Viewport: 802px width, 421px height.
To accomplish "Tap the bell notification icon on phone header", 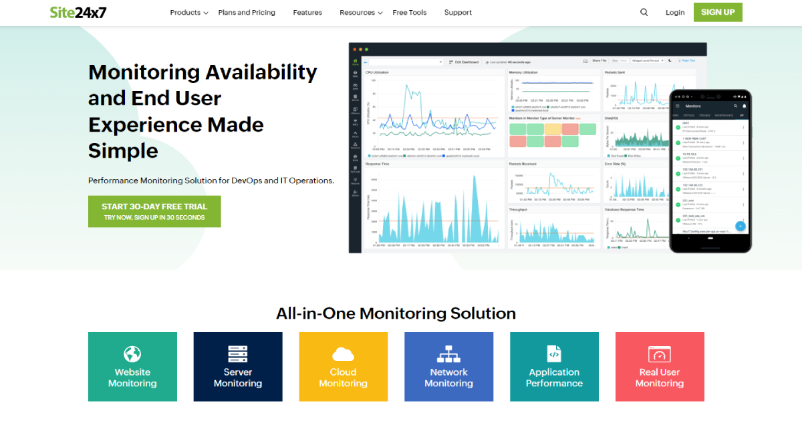I will 745,106.
